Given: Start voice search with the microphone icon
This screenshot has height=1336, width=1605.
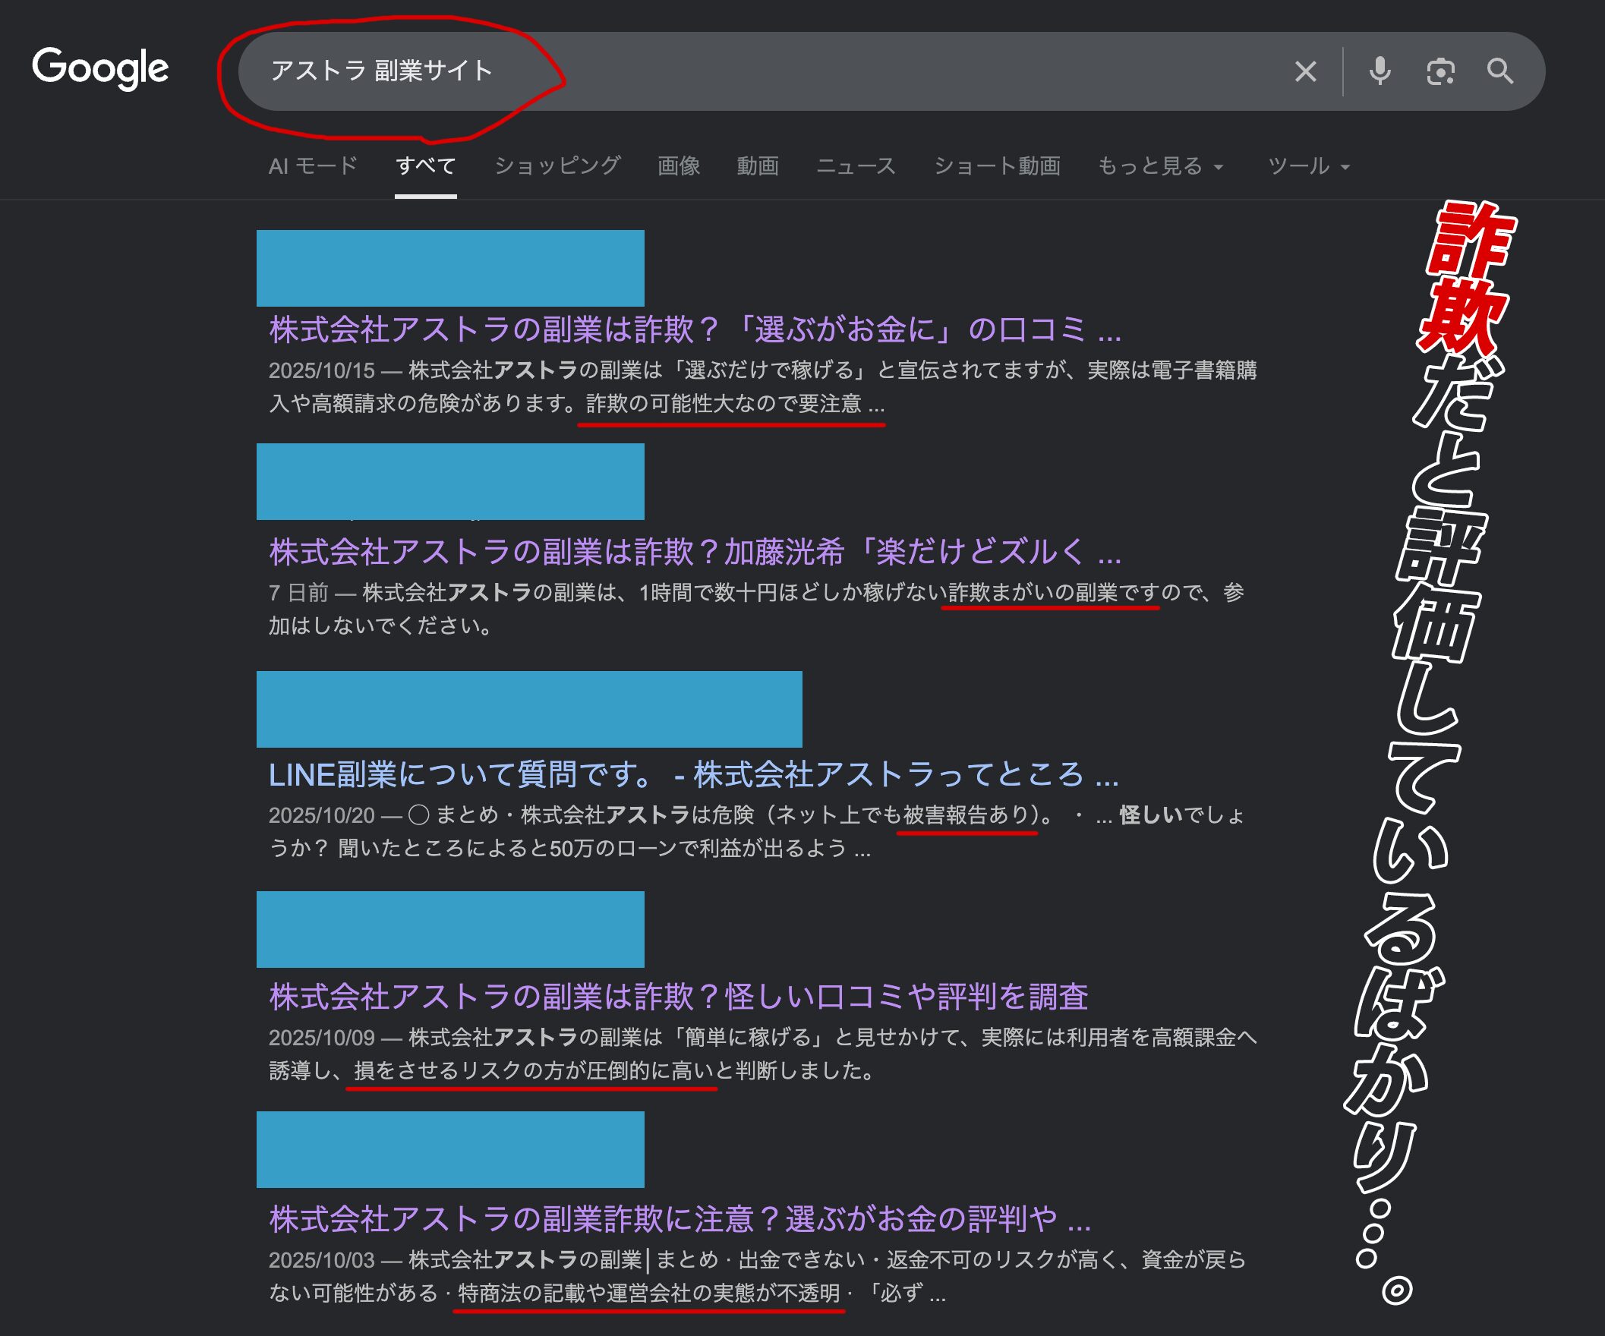Looking at the screenshot, I should click(x=1380, y=71).
